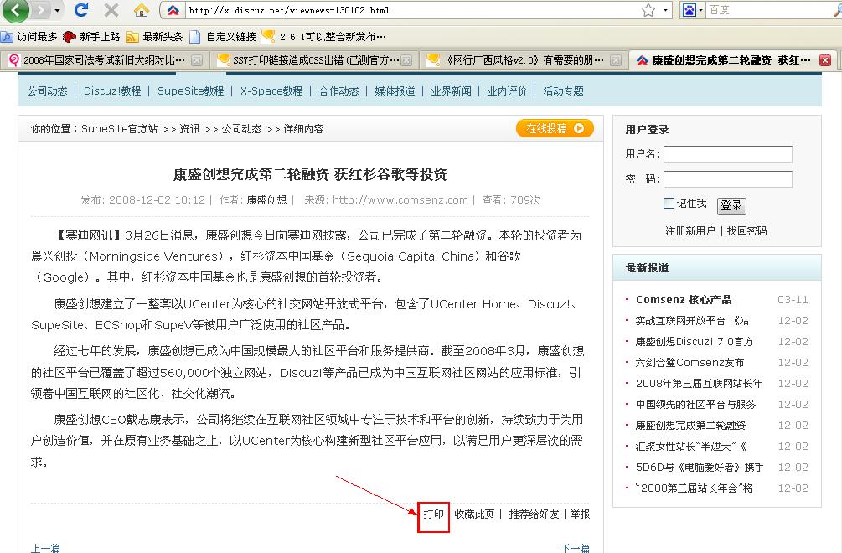This screenshot has width=842, height=553.
Task: Click the Stop loading X icon
Action: (111, 10)
